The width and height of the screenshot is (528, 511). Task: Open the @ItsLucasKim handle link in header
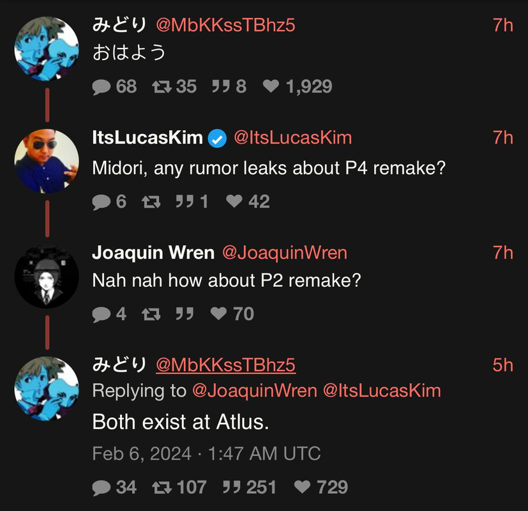[292, 137]
